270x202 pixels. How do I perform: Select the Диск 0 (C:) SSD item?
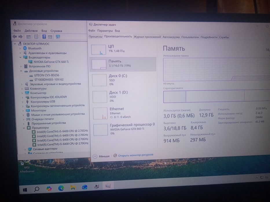click(123, 80)
